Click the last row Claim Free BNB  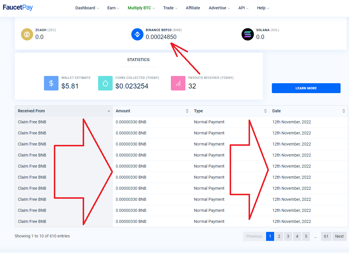pos(32,221)
